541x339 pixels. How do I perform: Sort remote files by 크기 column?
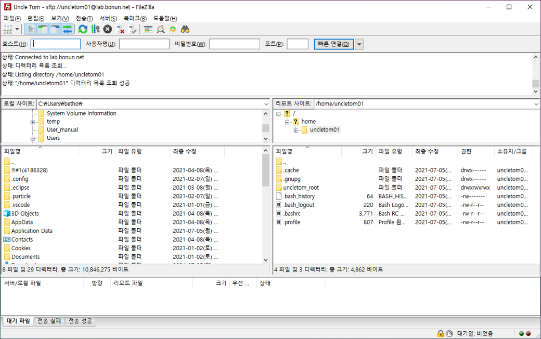pos(358,151)
